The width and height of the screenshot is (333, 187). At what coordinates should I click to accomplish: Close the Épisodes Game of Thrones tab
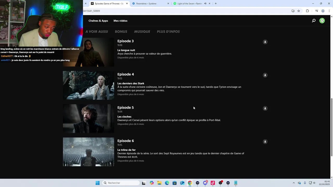click(127, 4)
